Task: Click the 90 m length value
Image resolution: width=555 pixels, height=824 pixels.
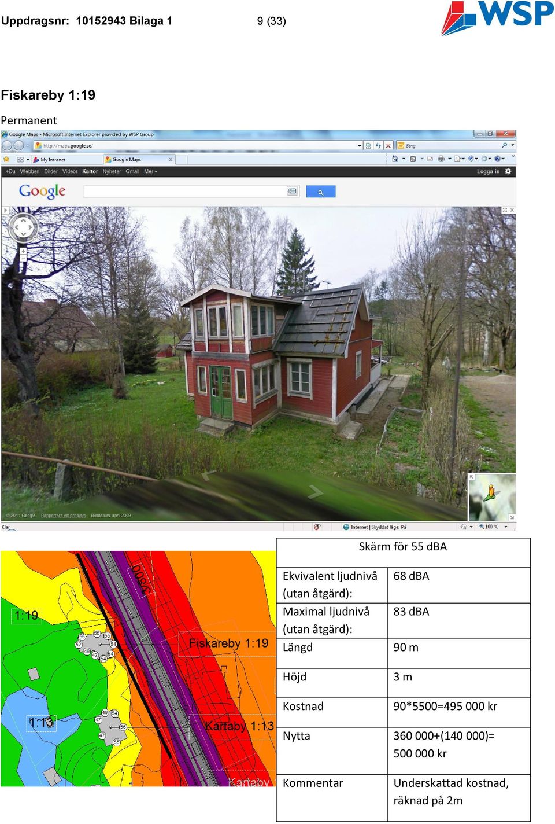Action: (406, 648)
